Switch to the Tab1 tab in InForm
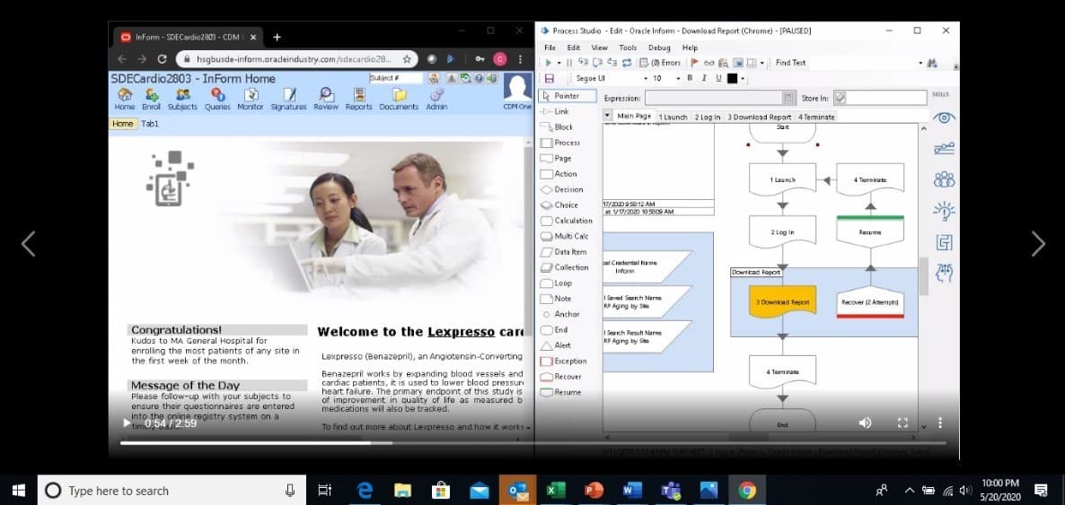The height and width of the screenshot is (505, 1065). pos(149,124)
